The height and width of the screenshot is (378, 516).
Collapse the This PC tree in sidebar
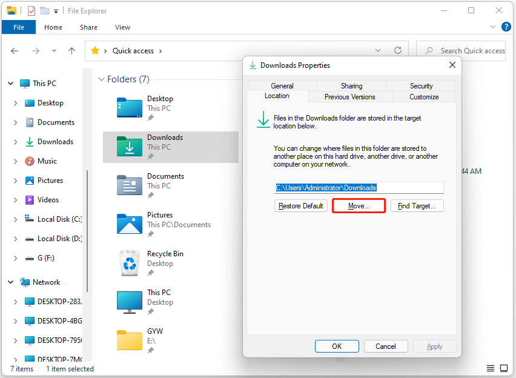10,83
